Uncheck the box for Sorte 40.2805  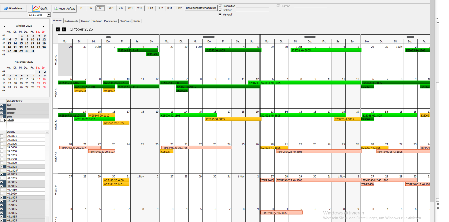click(x=2, y=174)
